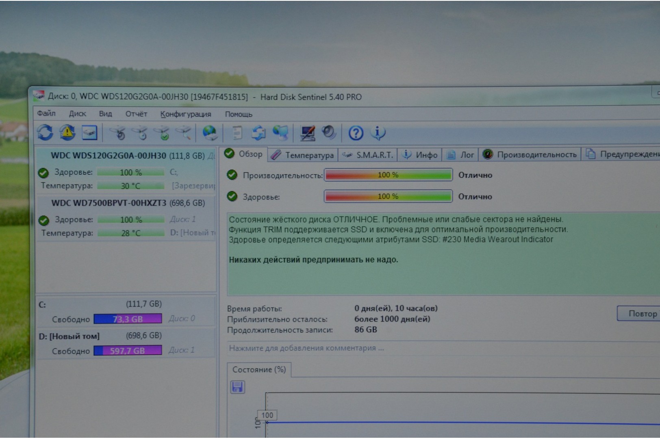The height and width of the screenshot is (439, 660).
Task: Click the refresh icon with yellow warning sign
Action: (67, 133)
